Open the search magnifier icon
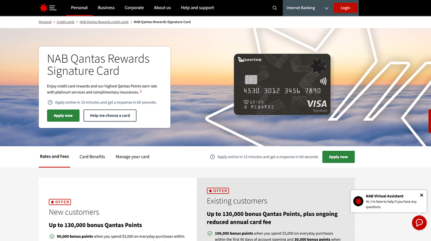This screenshot has height=241, width=431. [x=275, y=8]
